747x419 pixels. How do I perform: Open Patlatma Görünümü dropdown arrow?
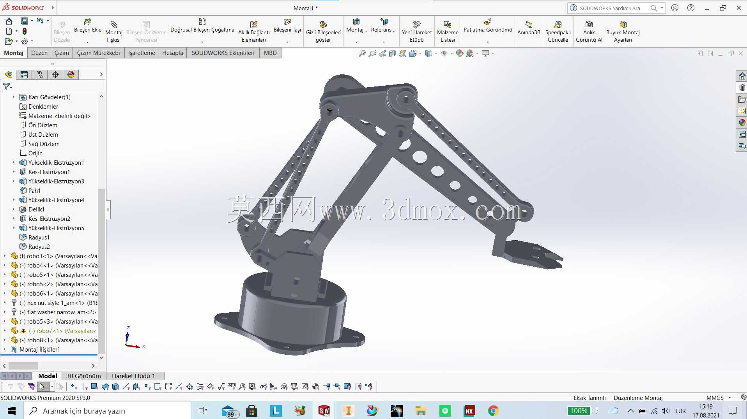pos(488,42)
